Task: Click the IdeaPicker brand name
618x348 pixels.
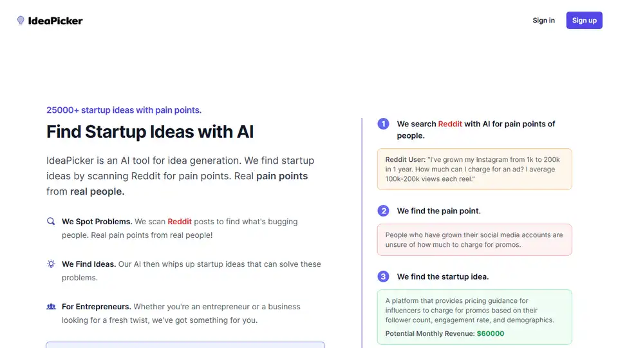Action: tap(55, 21)
